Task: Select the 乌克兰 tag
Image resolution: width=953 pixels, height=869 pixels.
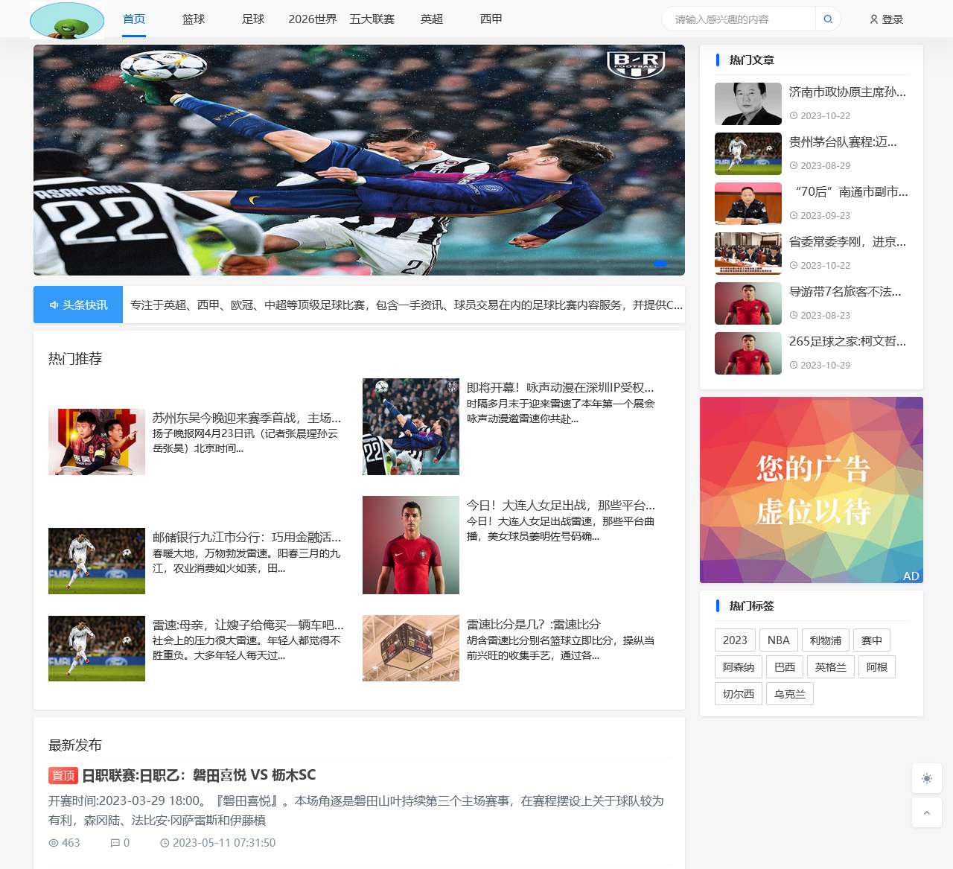Action: pyautogui.click(x=790, y=694)
